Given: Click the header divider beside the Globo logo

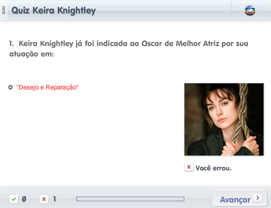Looking at the screenshot, I should 231,10.
